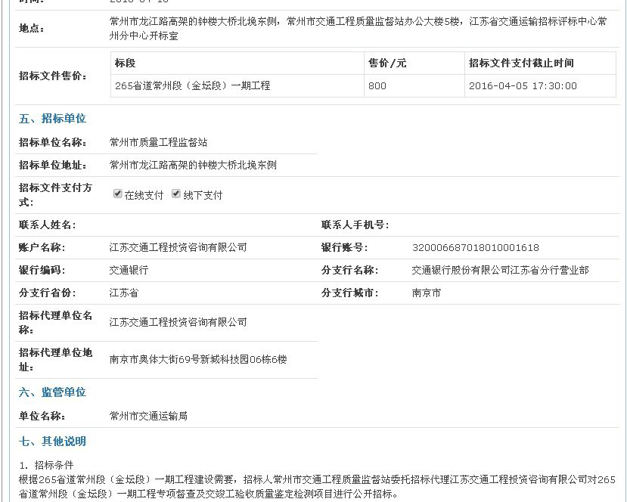Click the 交通银行 bank code value

coord(129,271)
